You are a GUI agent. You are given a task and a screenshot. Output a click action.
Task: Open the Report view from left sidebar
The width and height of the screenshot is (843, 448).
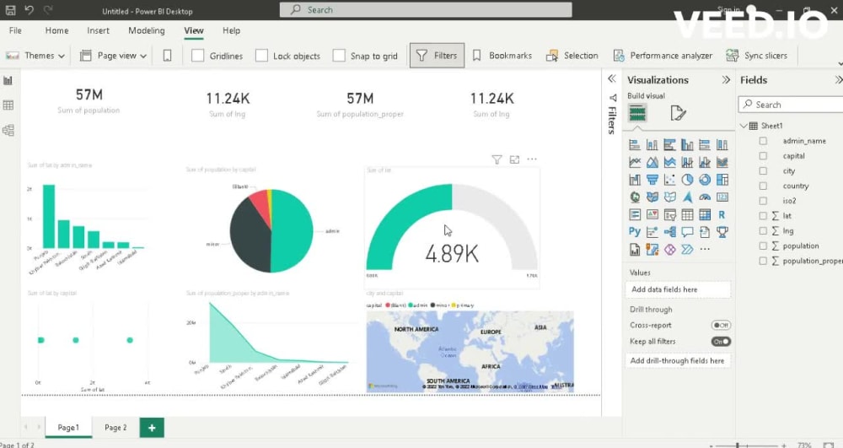tap(8, 81)
